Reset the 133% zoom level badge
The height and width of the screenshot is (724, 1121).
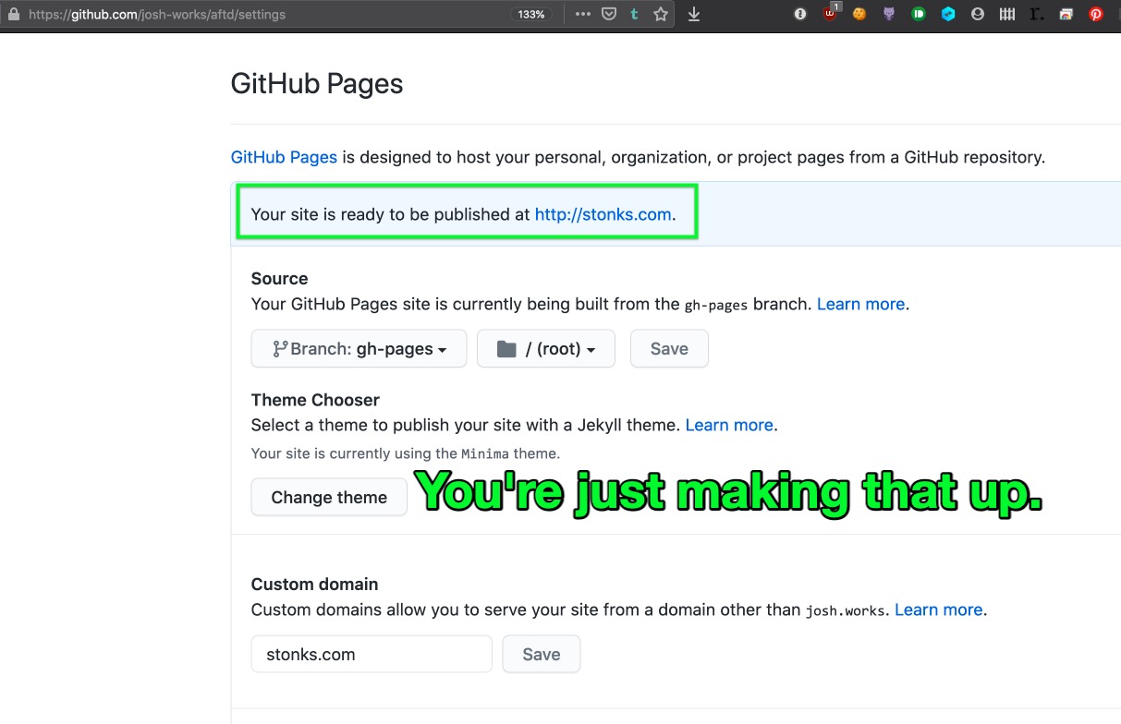tap(531, 15)
